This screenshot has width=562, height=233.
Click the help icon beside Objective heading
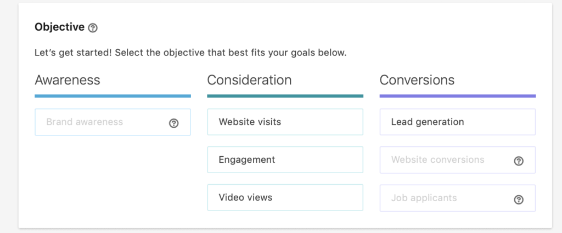click(x=93, y=27)
